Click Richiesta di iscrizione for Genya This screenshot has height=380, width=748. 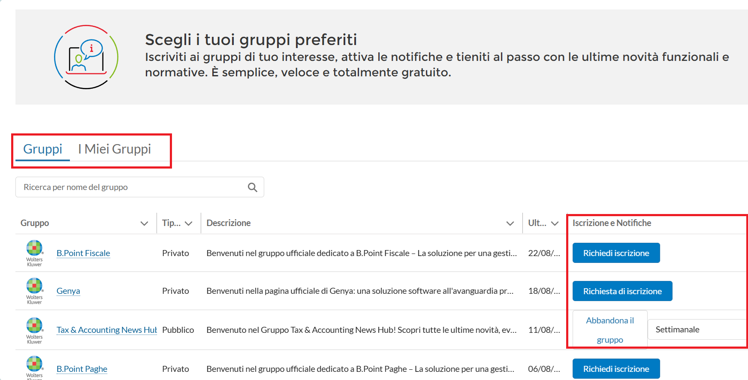click(622, 291)
